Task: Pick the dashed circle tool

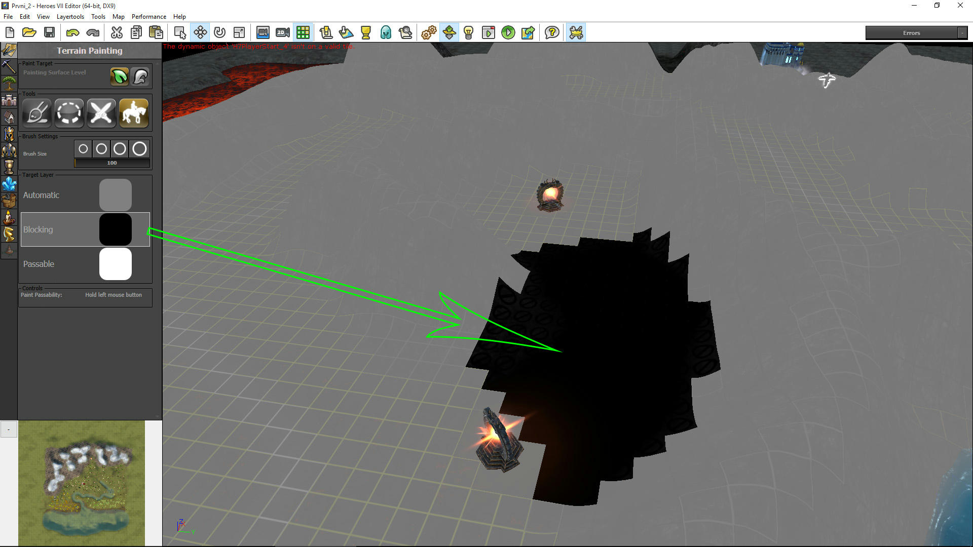Action: coord(69,112)
